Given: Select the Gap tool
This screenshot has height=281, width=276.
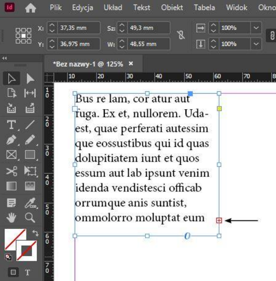Looking at the screenshot, I should coord(30,93).
